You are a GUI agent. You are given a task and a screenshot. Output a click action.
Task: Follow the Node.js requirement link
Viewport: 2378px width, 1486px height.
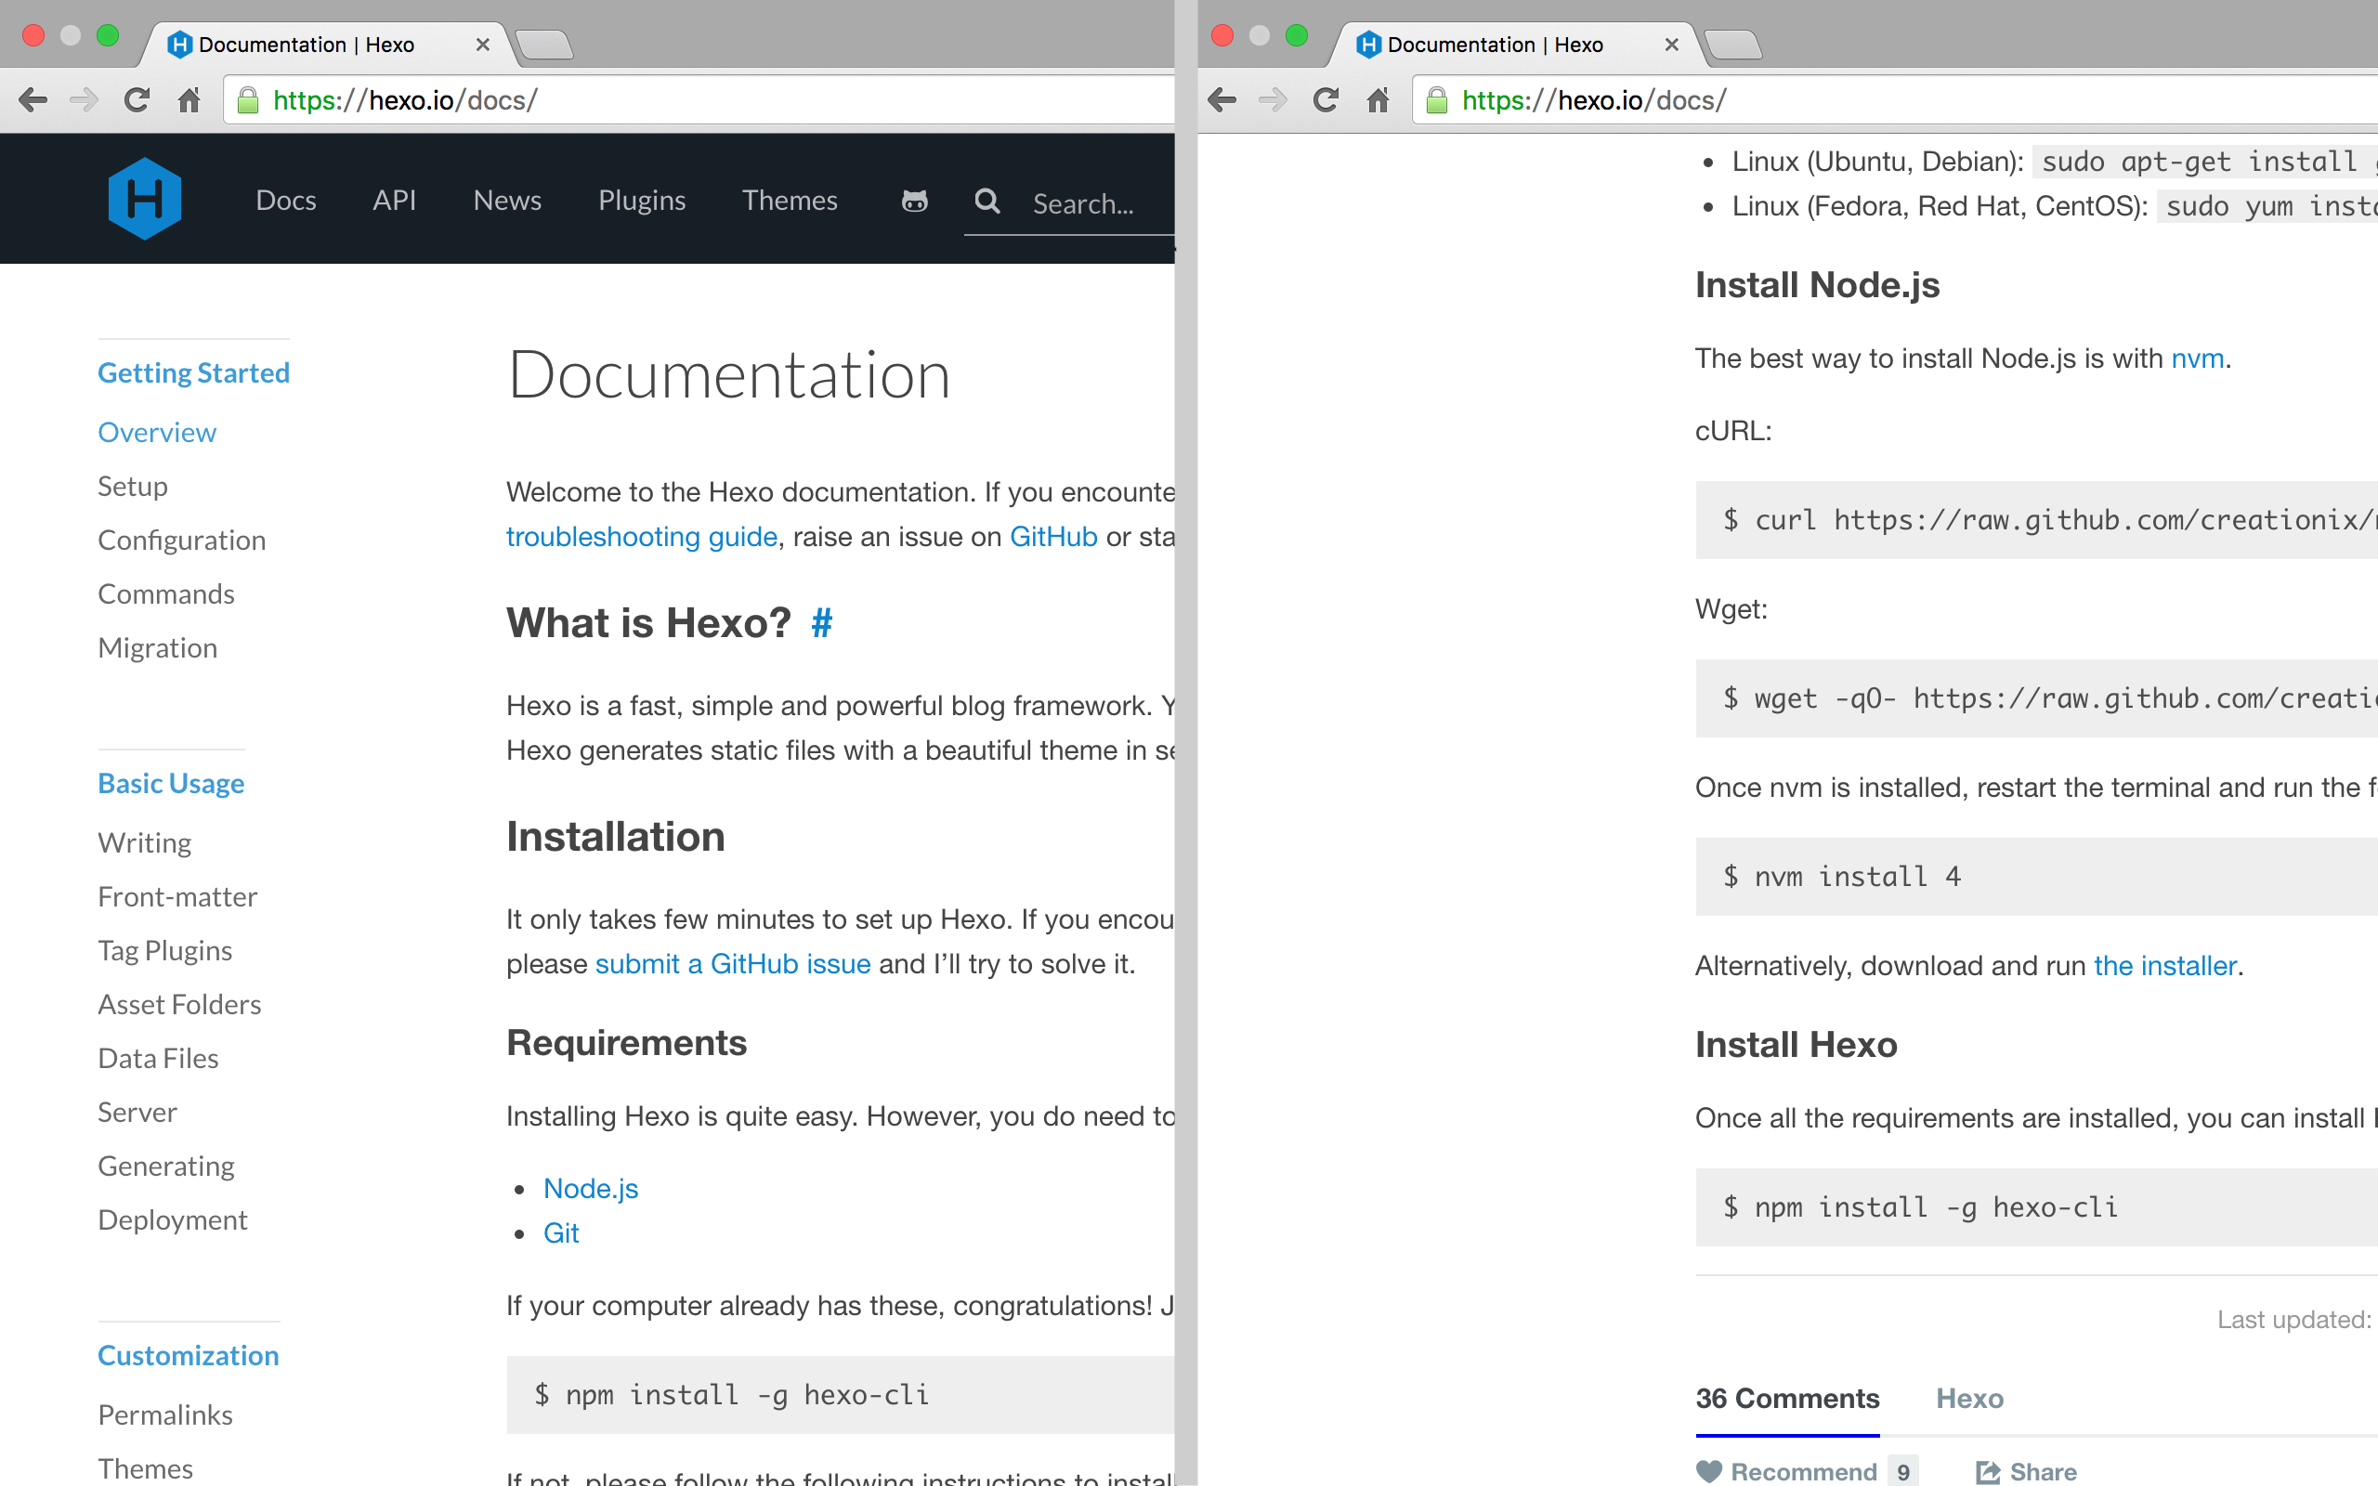(x=591, y=1189)
